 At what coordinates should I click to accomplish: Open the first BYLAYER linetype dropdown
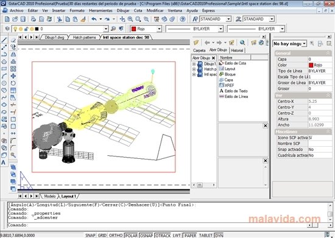(220, 29)
